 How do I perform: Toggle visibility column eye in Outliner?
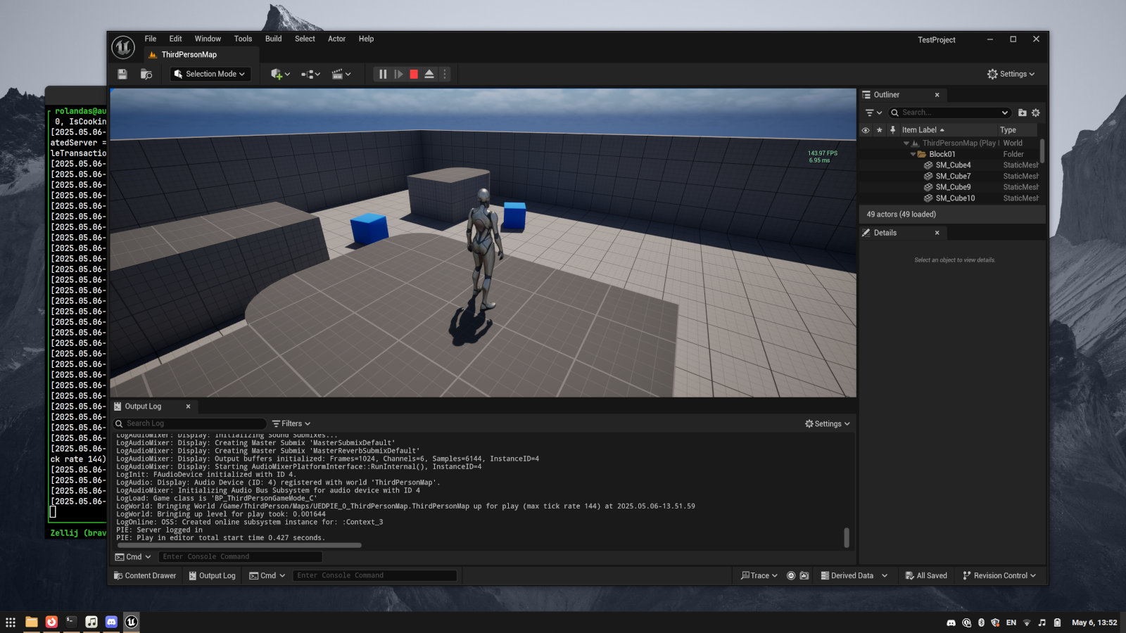tap(866, 130)
